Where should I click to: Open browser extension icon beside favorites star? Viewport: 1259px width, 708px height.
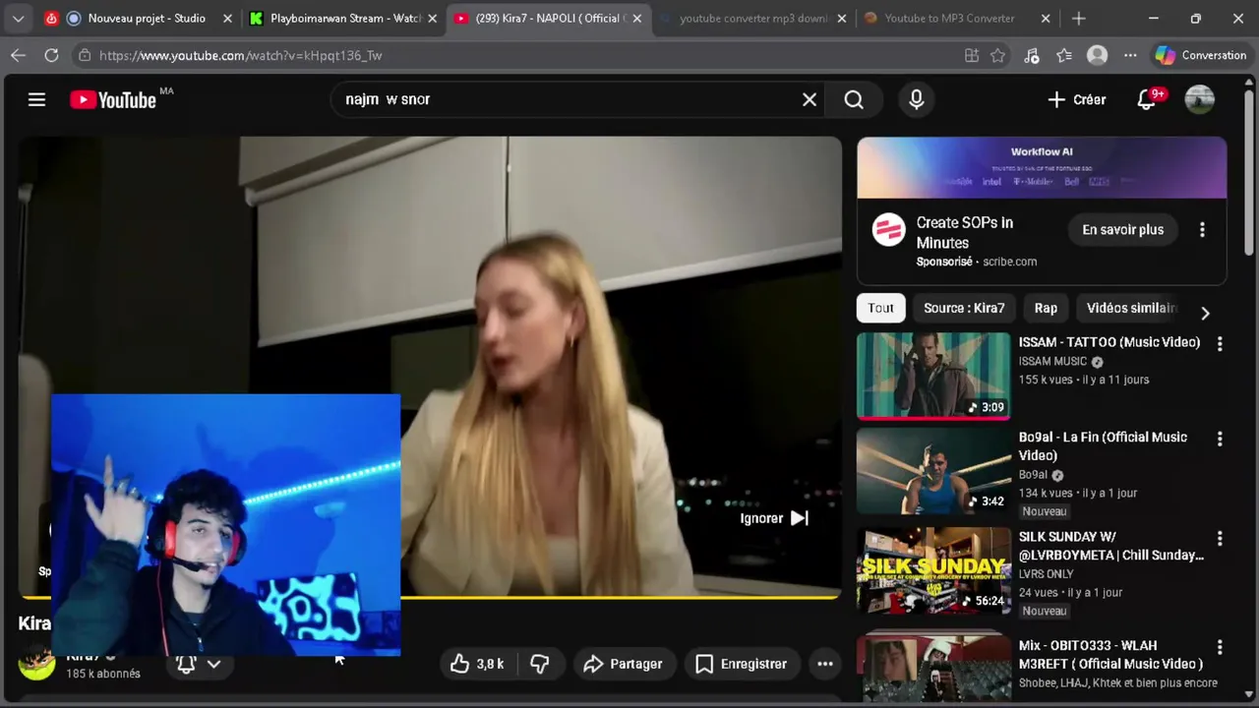(1031, 55)
